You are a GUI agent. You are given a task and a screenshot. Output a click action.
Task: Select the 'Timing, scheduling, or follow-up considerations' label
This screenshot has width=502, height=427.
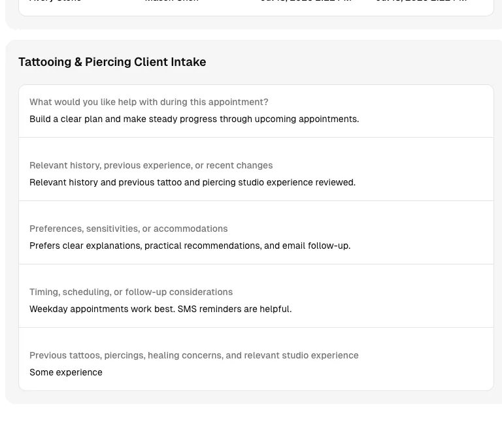pyautogui.click(x=131, y=292)
